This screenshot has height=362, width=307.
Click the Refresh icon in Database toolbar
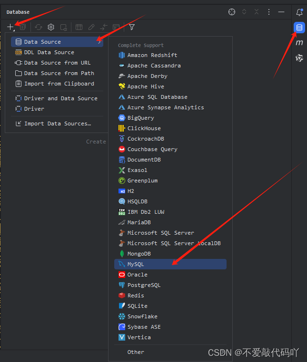click(x=39, y=27)
